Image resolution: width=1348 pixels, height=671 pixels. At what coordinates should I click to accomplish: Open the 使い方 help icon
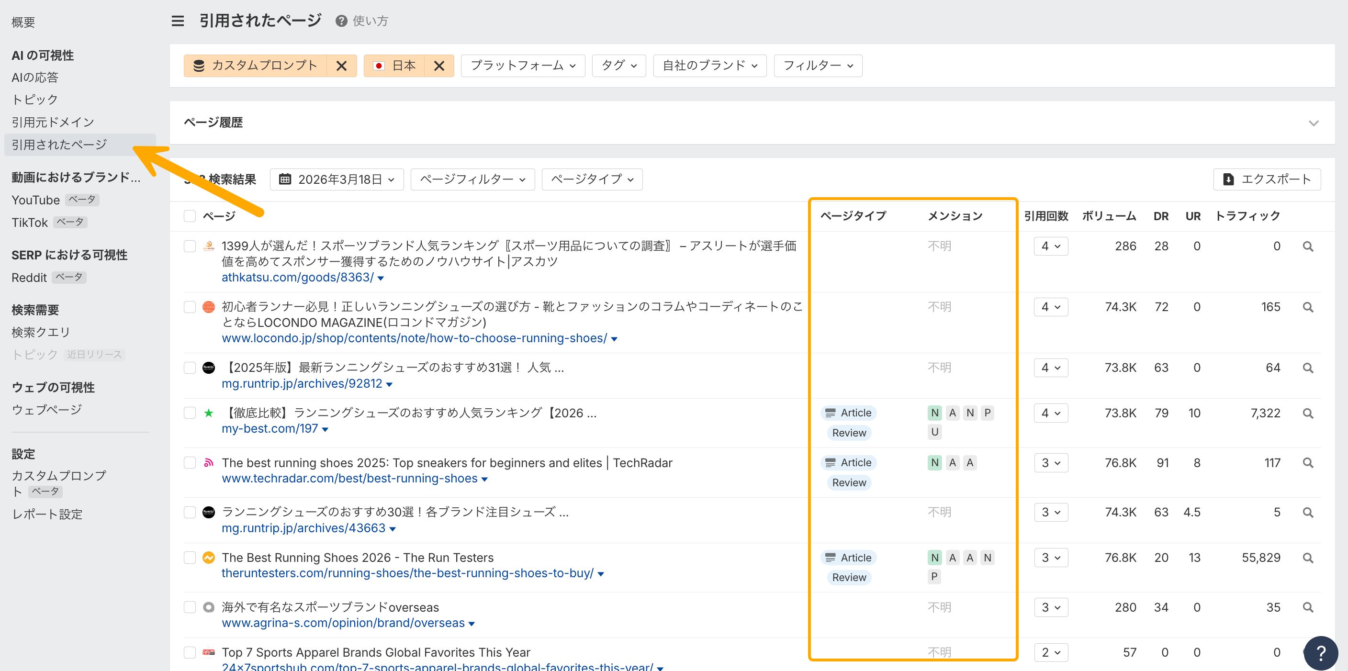(341, 21)
